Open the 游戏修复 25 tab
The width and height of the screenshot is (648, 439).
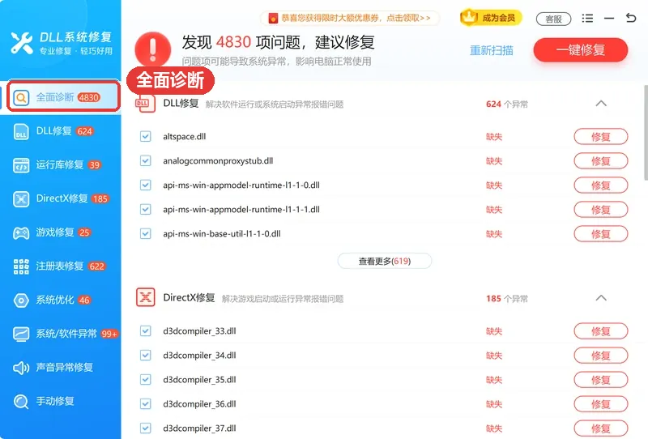(x=60, y=232)
